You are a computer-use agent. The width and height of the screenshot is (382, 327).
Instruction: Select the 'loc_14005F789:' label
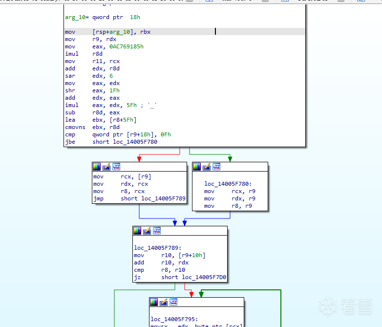click(x=158, y=248)
